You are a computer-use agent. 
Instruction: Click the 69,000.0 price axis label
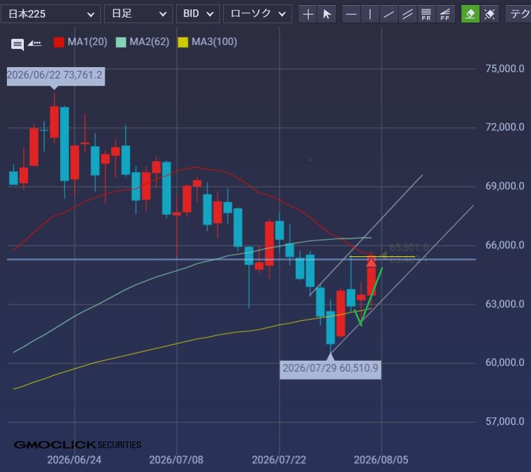[x=505, y=186]
